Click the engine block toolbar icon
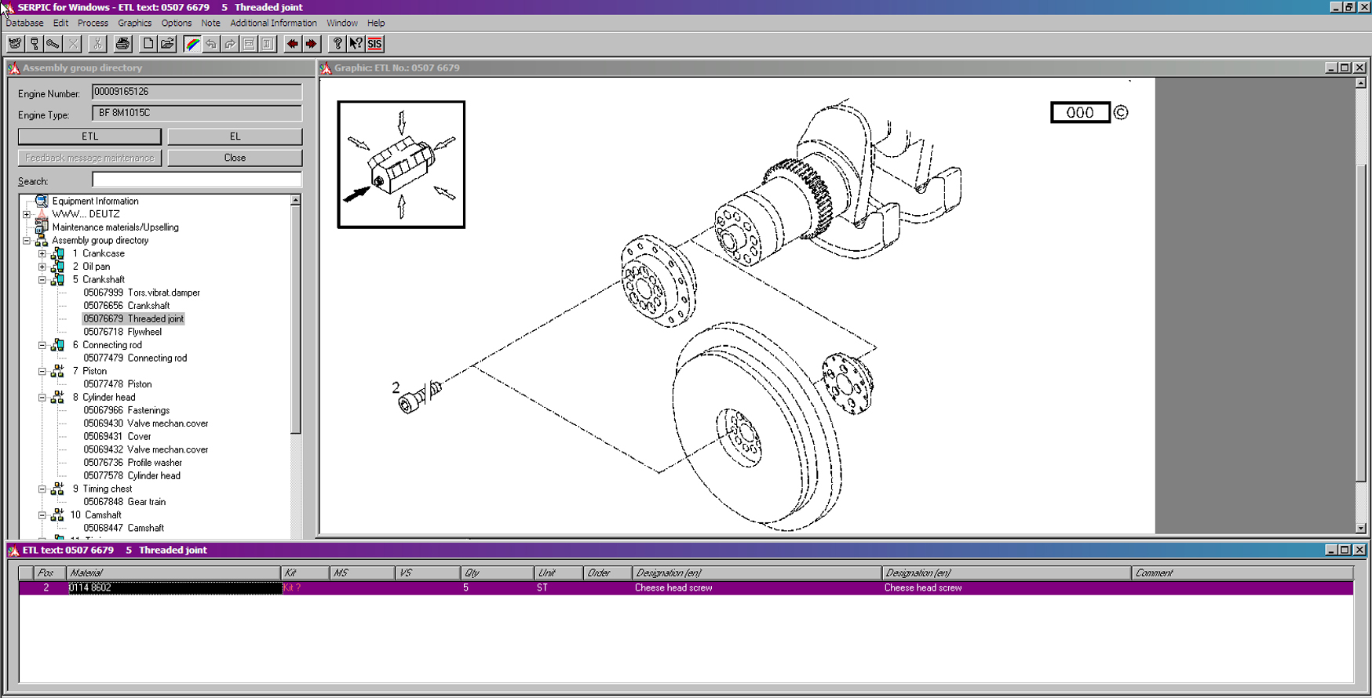This screenshot has width=1372, height=698. (15, 44)
